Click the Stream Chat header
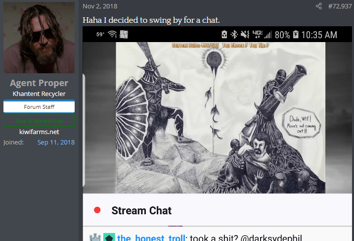The width and height of the screenshot is (354, 241). (x=141, y=210)
